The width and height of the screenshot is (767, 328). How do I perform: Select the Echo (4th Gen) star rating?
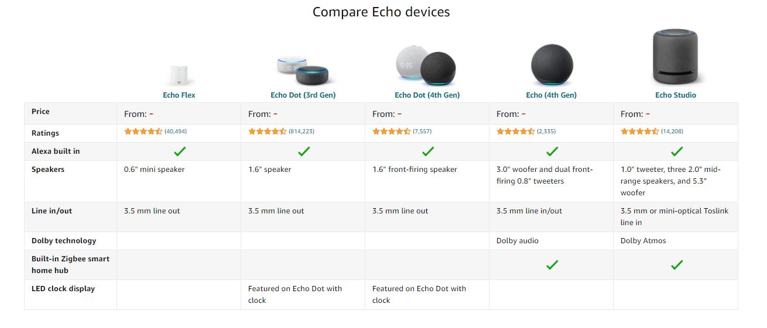(x=516, y=132)
